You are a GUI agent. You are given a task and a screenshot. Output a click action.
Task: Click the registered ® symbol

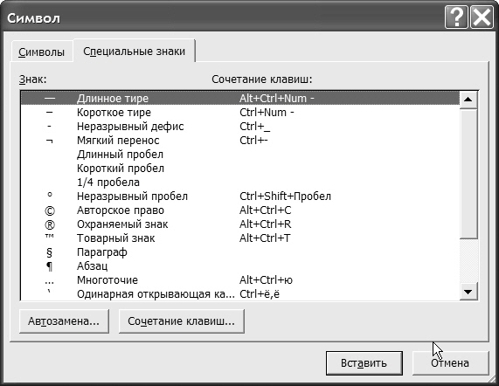[50, 224]
